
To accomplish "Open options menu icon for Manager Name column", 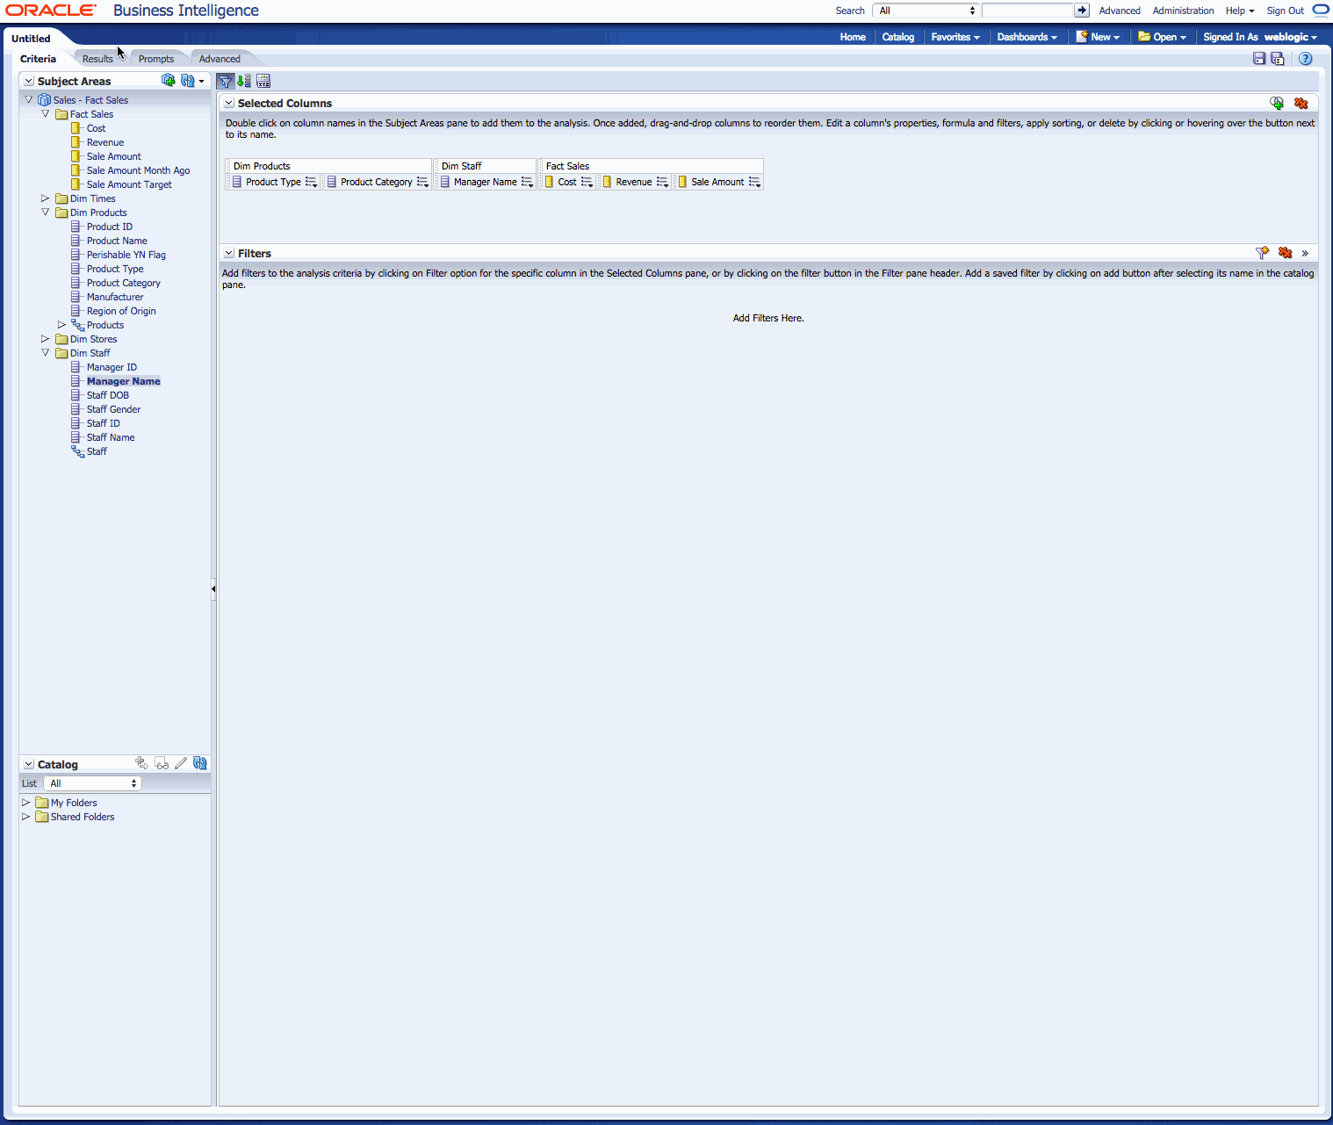I will (527, 182).
